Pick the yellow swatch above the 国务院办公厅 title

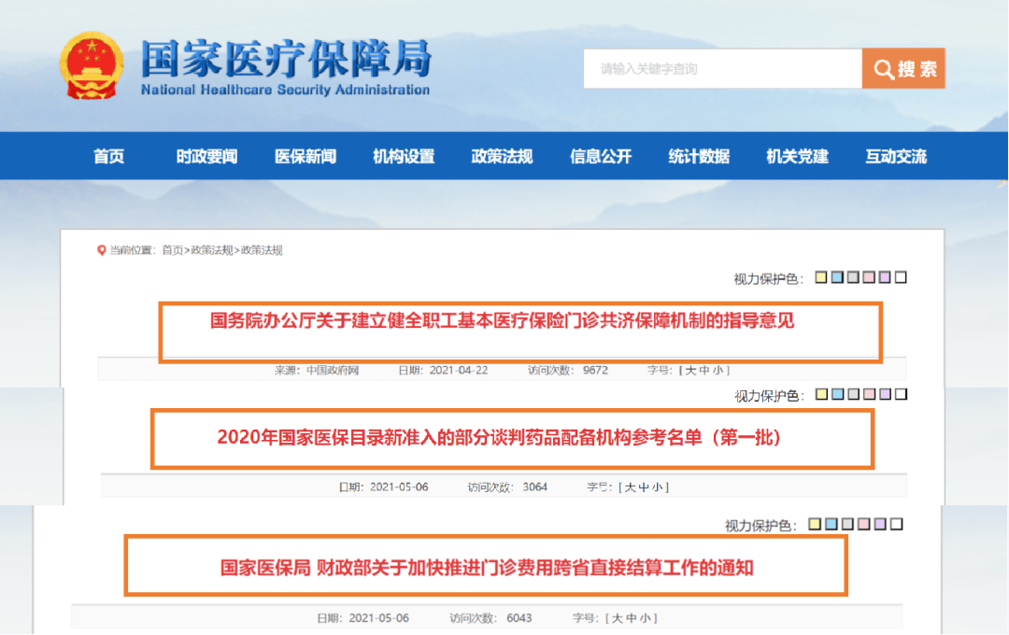[x=821, y=277]
